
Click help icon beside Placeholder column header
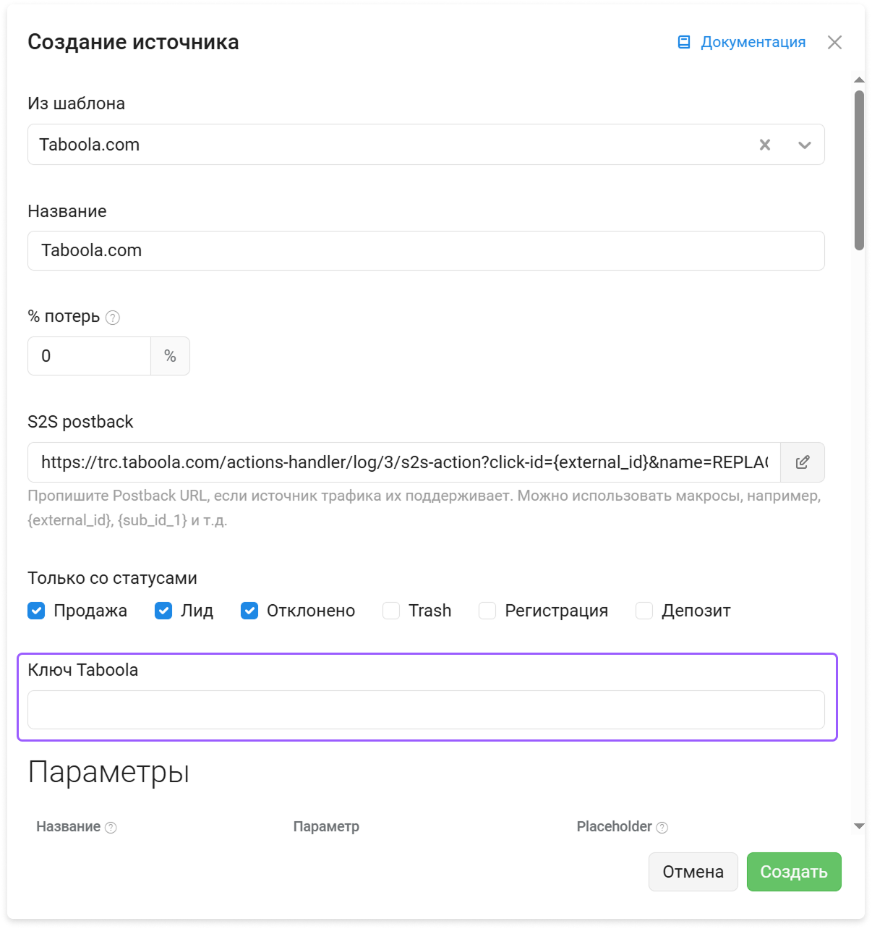click(662, 828)
